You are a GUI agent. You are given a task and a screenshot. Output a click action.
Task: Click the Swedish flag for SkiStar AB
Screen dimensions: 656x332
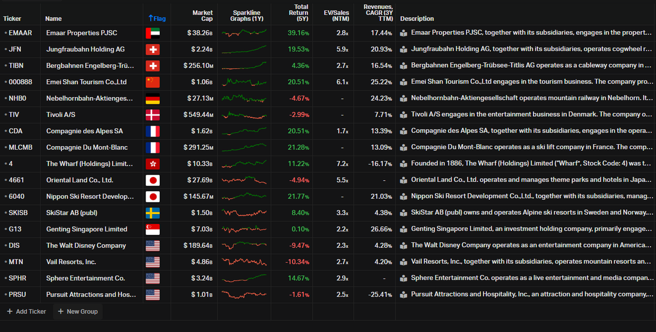[x=153, y=213]
